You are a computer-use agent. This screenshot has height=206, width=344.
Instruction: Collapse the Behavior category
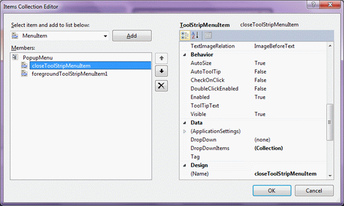pyautogui.click(x=185, y=55)
